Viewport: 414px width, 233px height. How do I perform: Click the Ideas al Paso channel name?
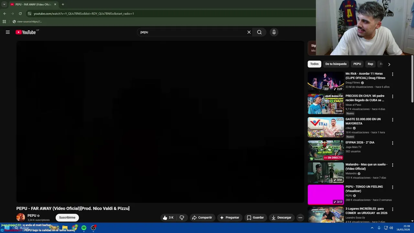click(x=353, y=105)
